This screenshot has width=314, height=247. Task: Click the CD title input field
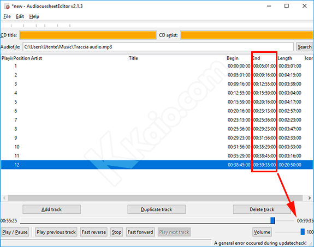pos(88,35)
